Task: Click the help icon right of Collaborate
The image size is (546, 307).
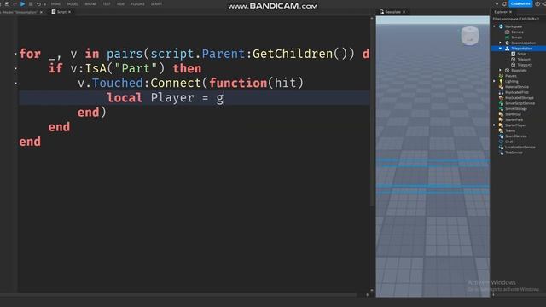Action: [537, 3]
